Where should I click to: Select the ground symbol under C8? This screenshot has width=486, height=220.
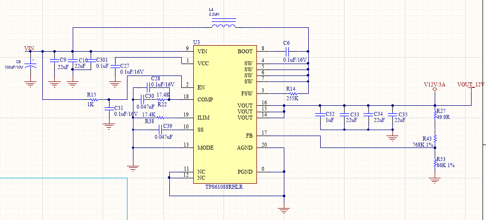tap(30, 84)
